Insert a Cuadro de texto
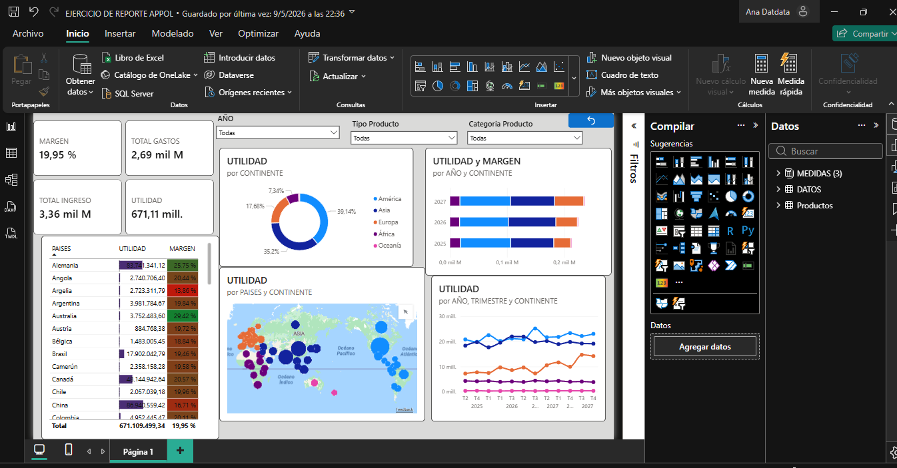The height and width of the screenshot is (468, 897). click(622, 75)
